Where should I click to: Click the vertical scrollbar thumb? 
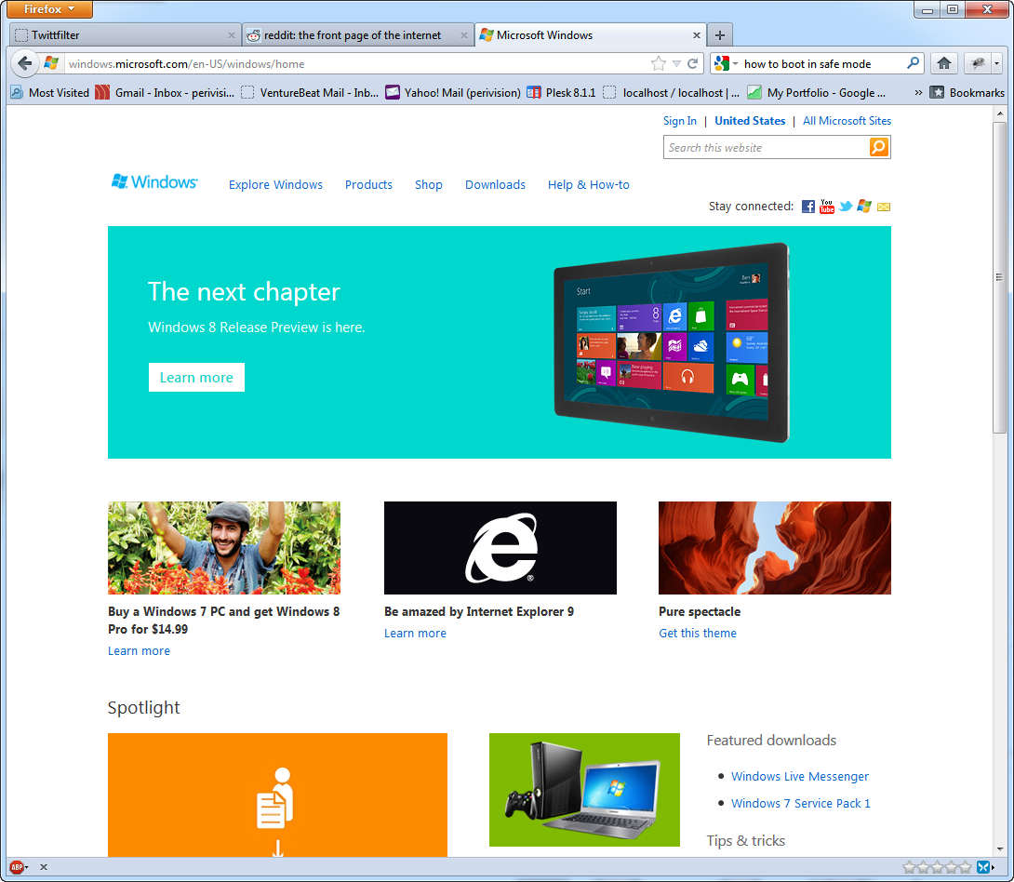pos(999,276)
